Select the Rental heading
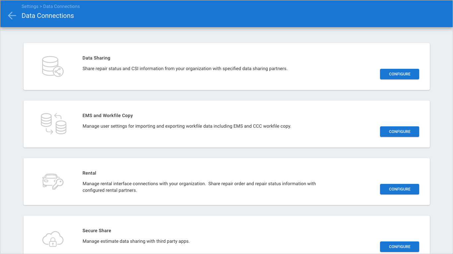This screenshot has width=453, height=254. (89, 173)
